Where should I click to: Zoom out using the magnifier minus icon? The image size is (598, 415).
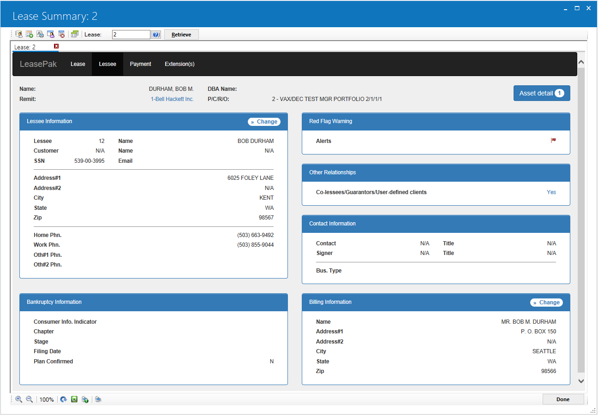(x=29, y=399)
